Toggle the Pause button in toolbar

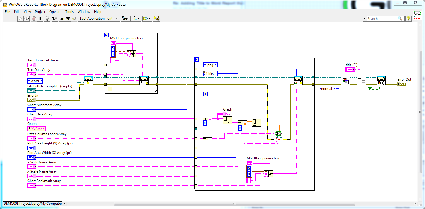point(40,18)
